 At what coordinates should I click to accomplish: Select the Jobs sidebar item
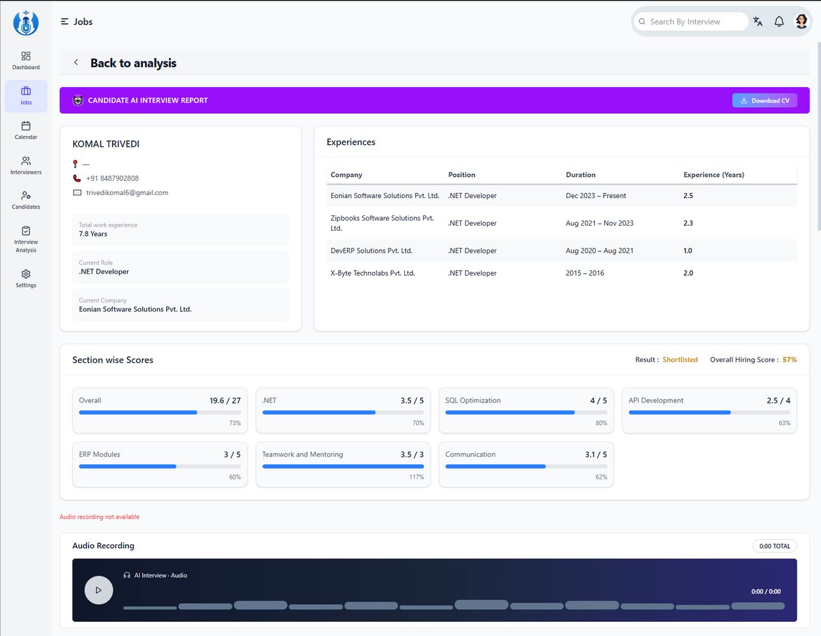pos(26,96)
